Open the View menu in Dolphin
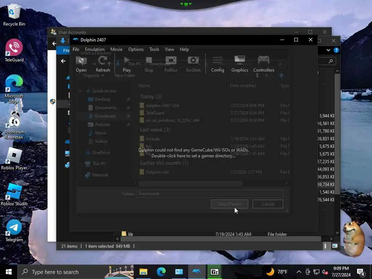 (x=169, y=49)
